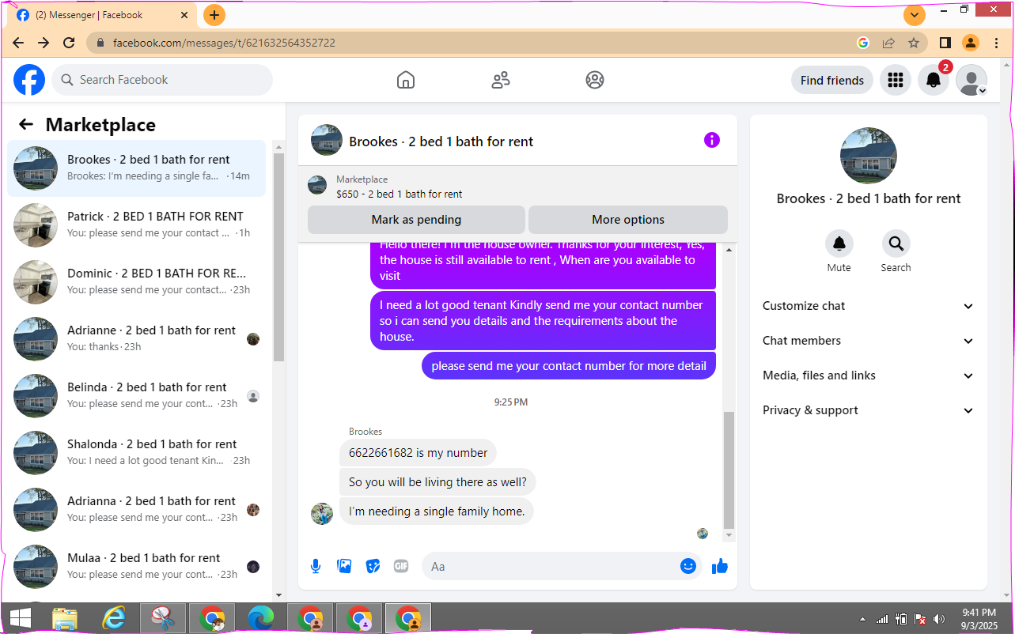Open the Facebook menu grid icon
This screenshot has height=634, width=1015.
pos(896,80)
